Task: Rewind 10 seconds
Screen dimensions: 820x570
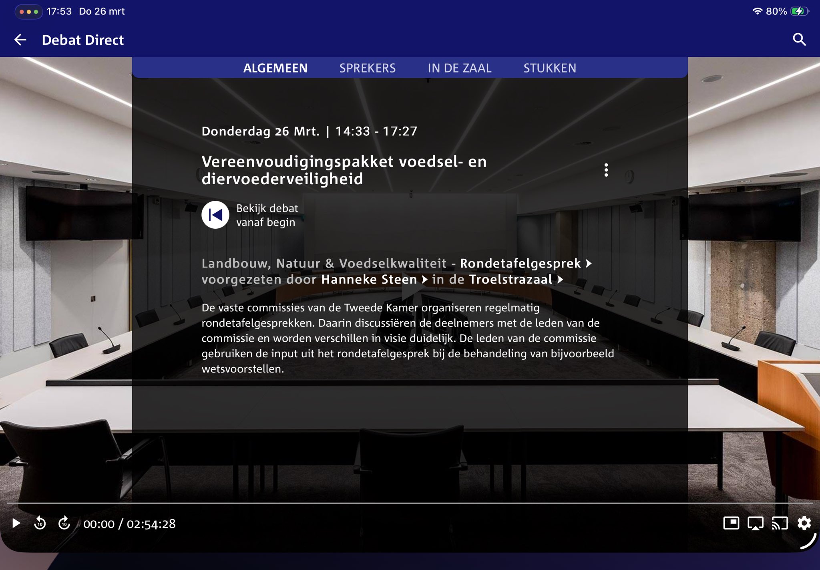Action: tap(40, 523)
